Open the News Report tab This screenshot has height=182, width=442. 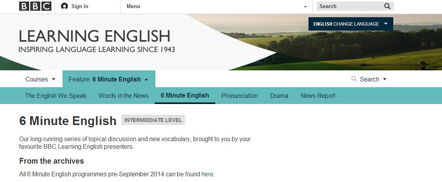click(318, 96)
